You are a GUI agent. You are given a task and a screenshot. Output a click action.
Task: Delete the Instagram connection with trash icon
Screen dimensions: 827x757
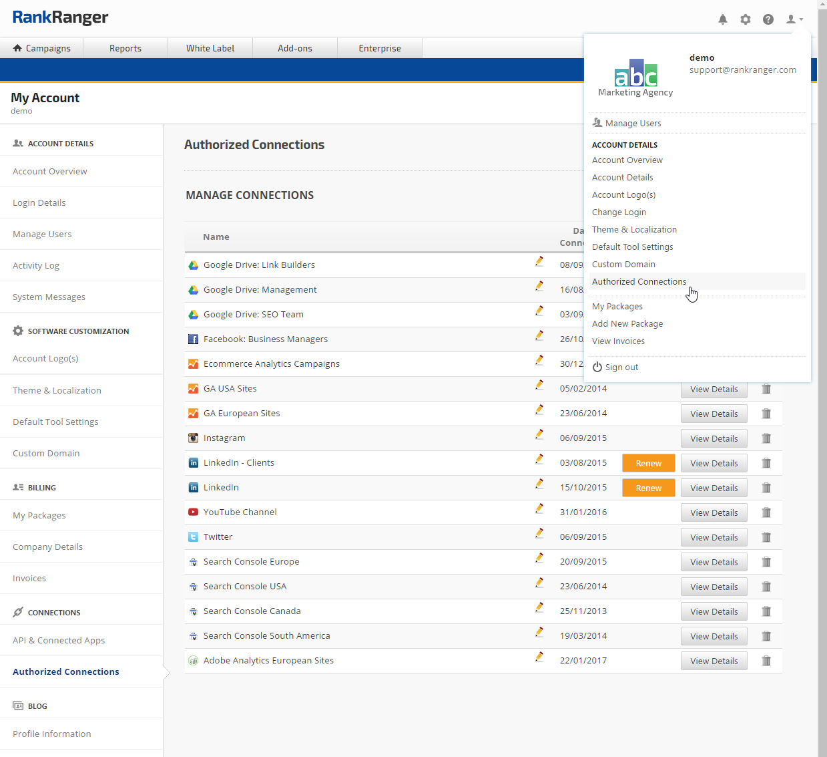[x=766, y=438]
